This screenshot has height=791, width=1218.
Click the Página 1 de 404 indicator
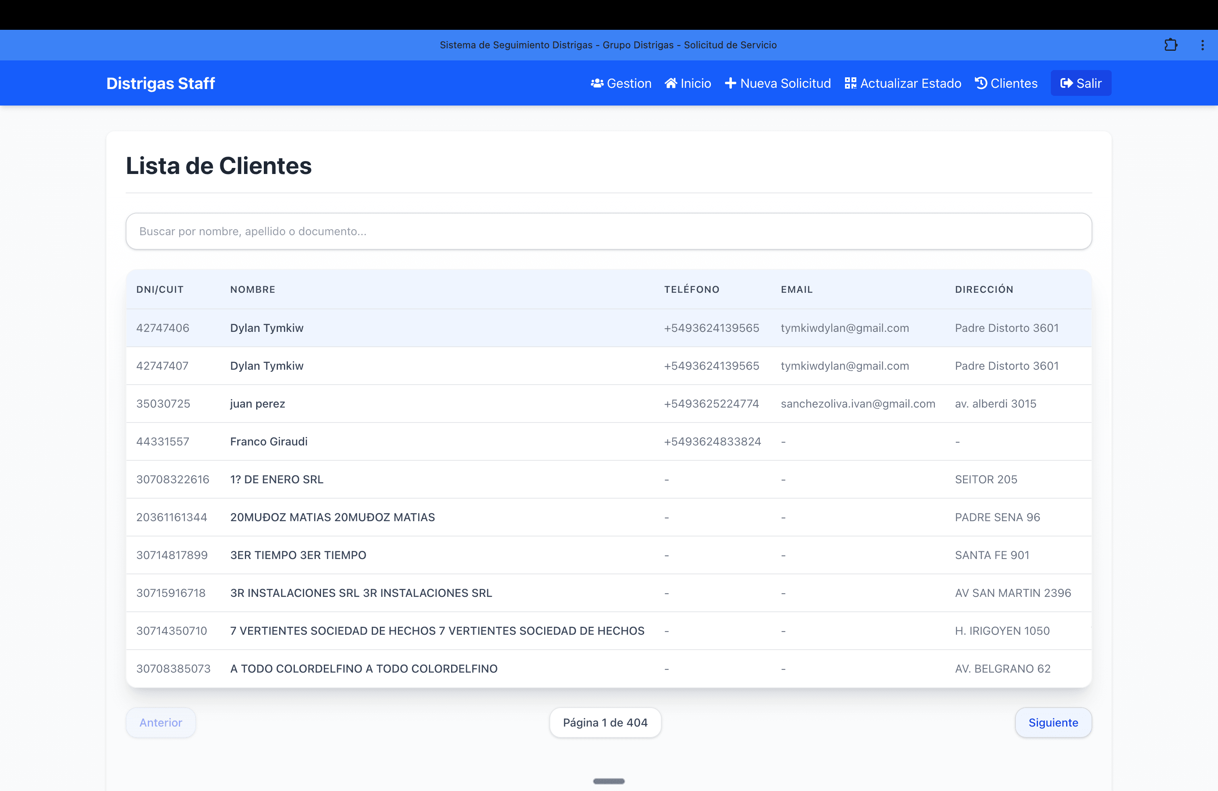coord(605,723)
